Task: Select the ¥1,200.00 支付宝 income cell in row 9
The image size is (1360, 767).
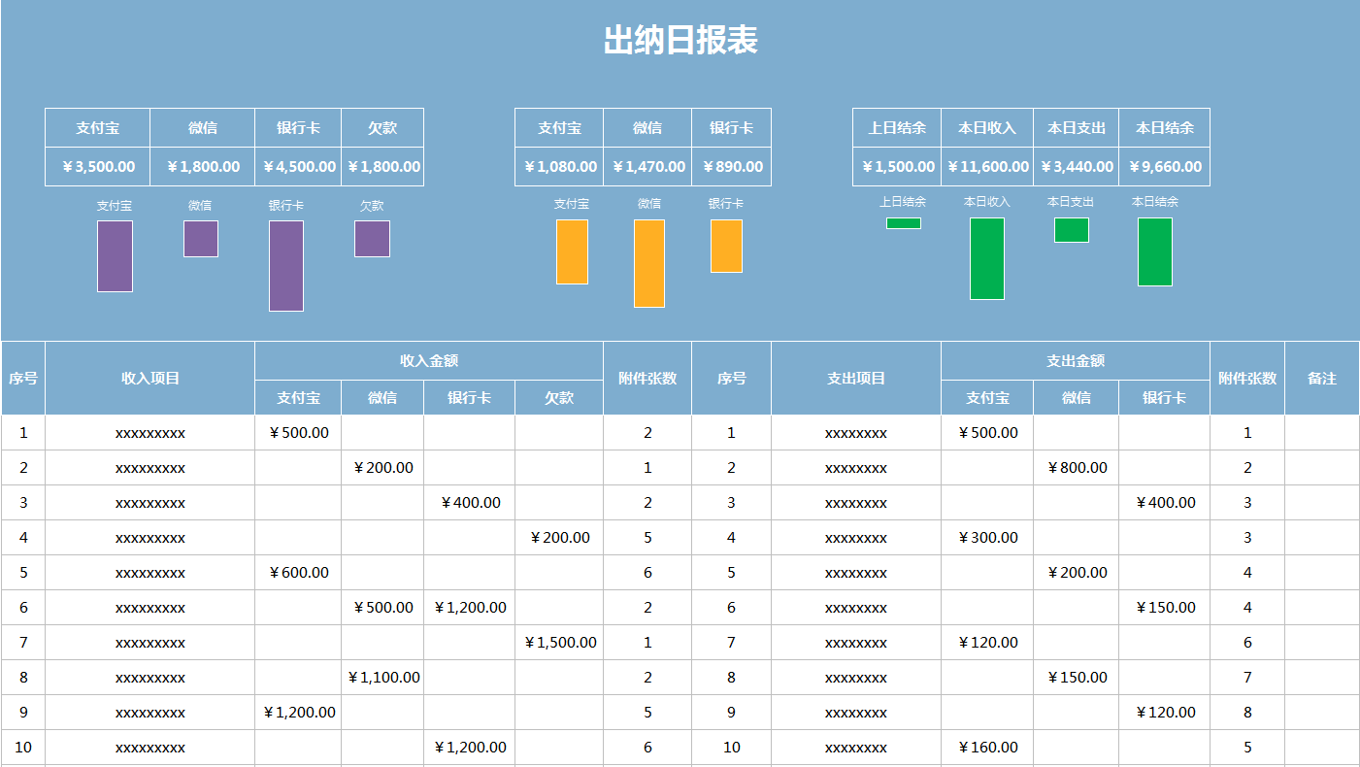Action: 297,712
